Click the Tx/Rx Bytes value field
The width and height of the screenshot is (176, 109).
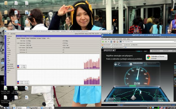44,45
